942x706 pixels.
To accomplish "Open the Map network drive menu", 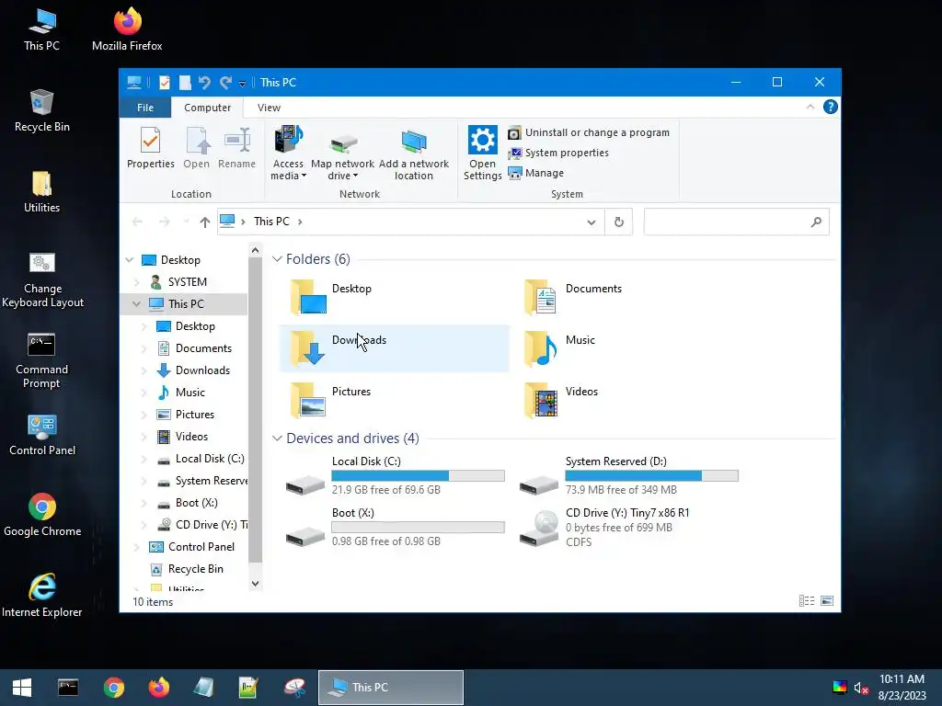I will (x=342, y=154).
